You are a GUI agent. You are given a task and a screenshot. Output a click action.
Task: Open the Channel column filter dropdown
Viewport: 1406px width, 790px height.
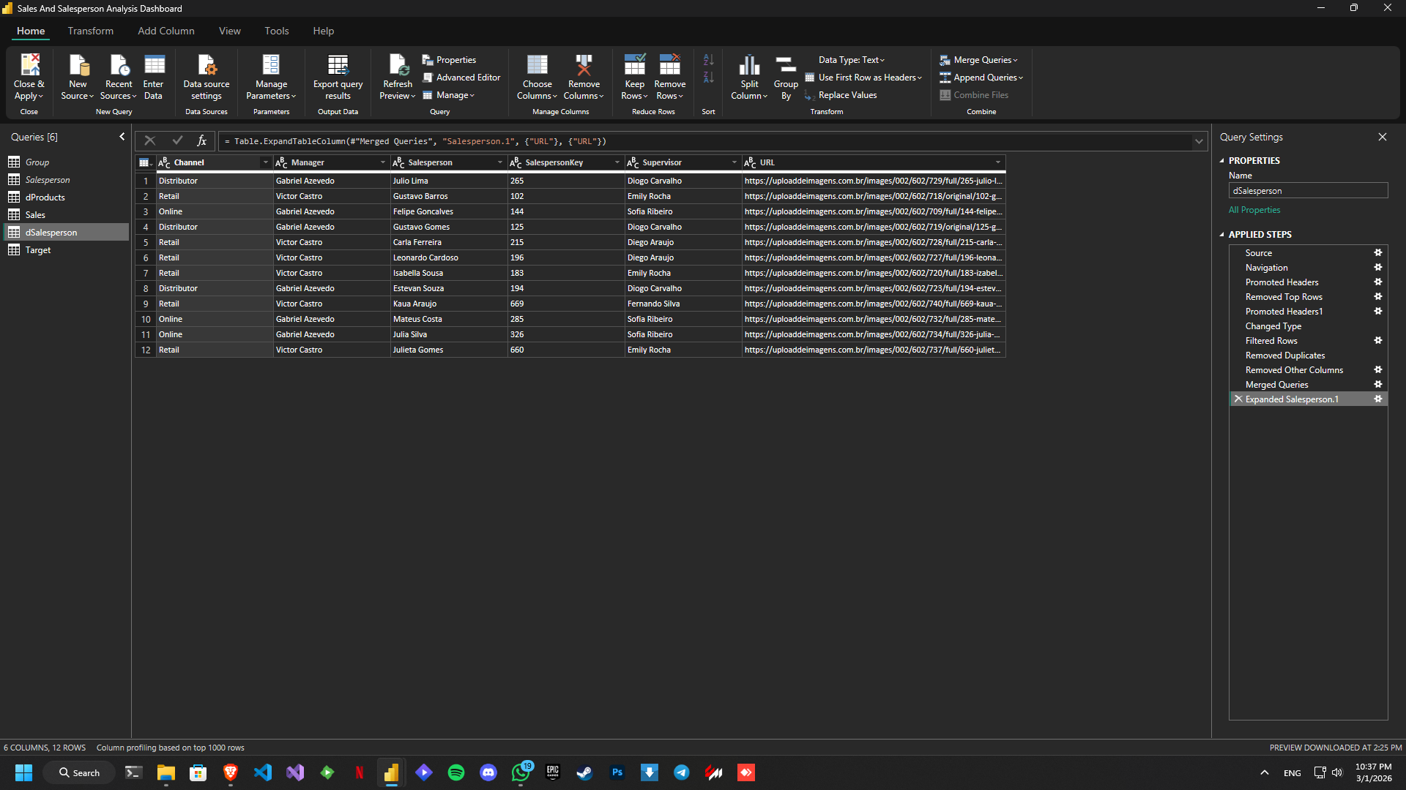[265, 162]
